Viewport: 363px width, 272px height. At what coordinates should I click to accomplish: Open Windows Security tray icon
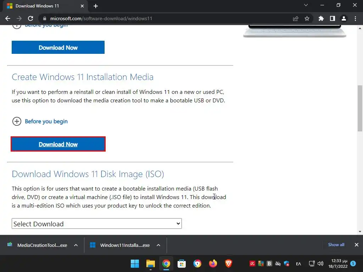click(x=286, y=263)
